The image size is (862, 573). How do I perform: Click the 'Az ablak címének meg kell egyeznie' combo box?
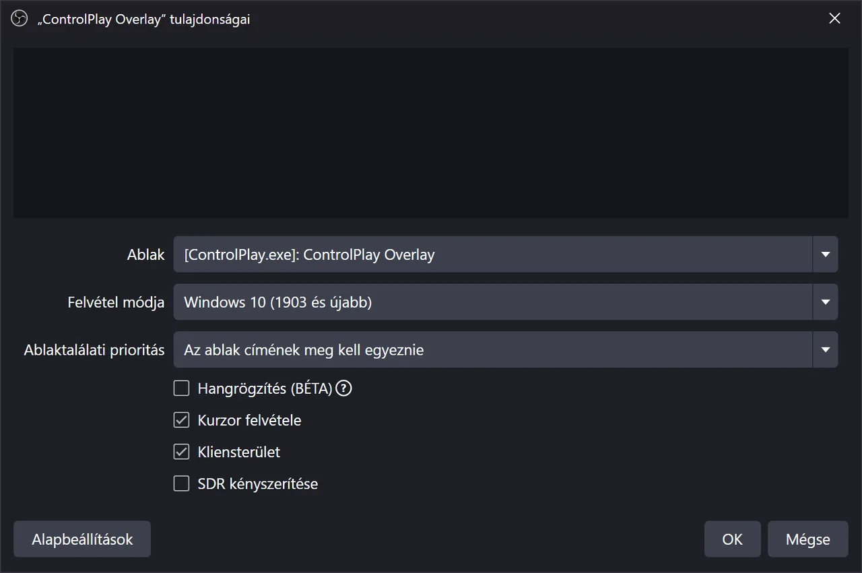click(x=506, y=349)
